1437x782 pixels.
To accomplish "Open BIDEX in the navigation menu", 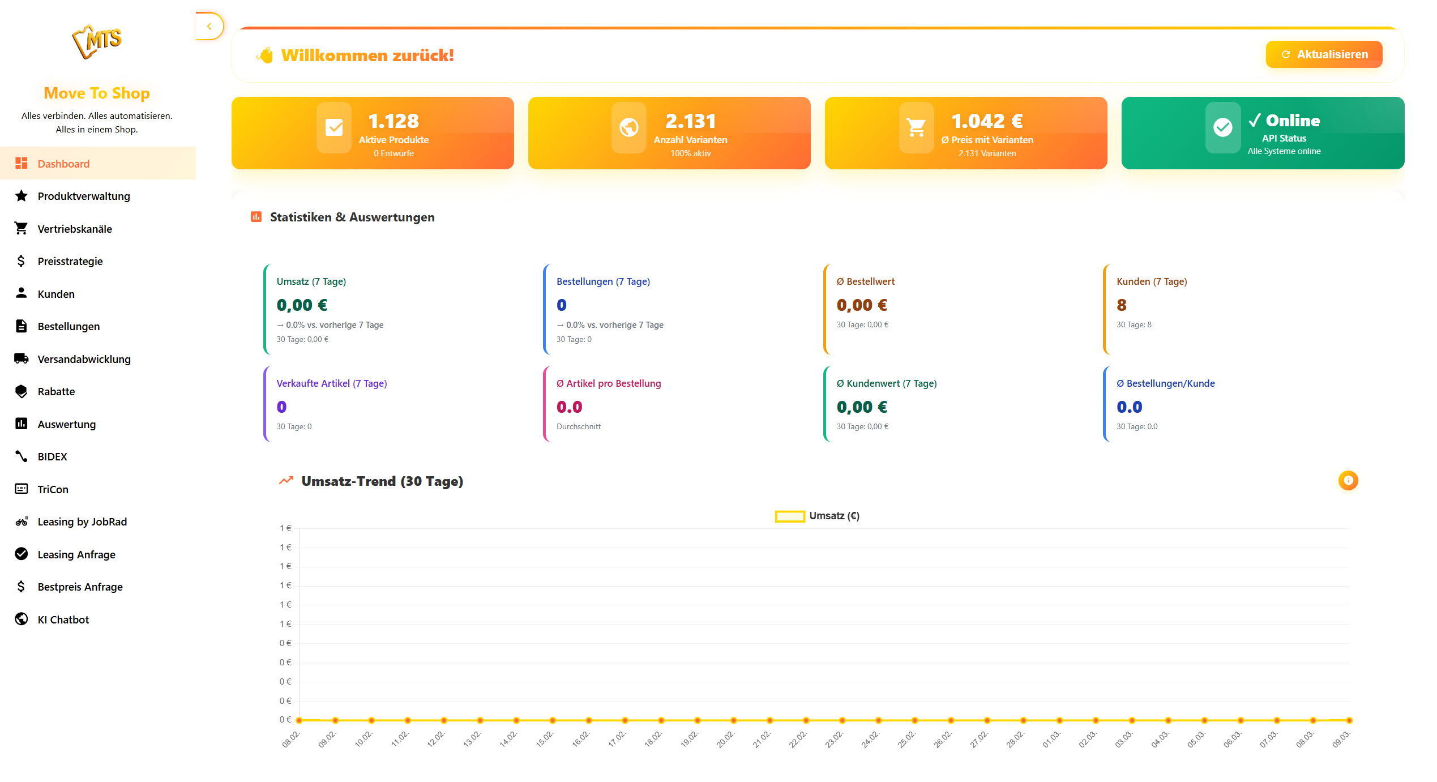I will click(52, 456).
